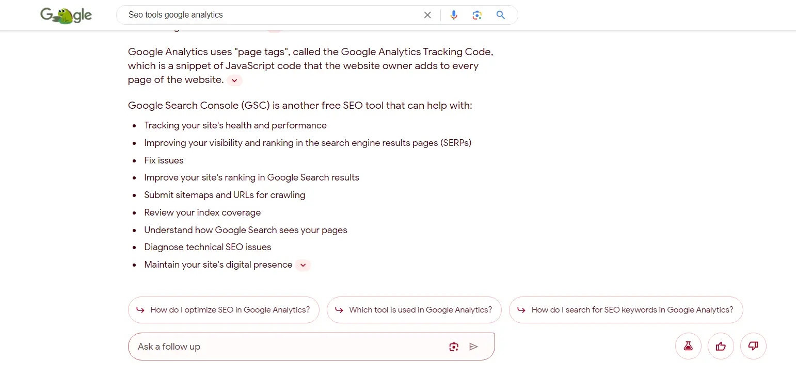Click 'Improve your site's ranking in Google Search results'
The image size is (796, 378).
[x=251, y=177]
